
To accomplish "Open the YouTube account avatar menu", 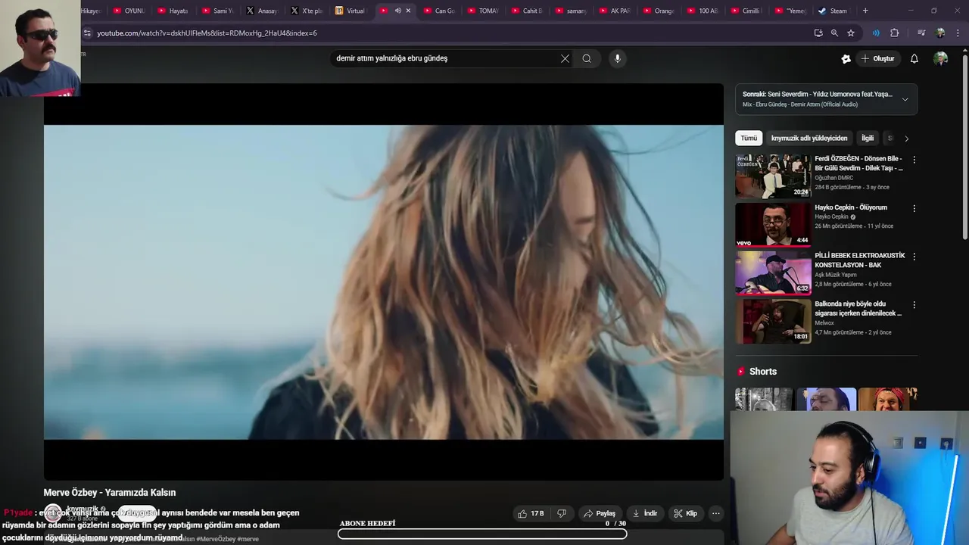I will coord(940,58).
